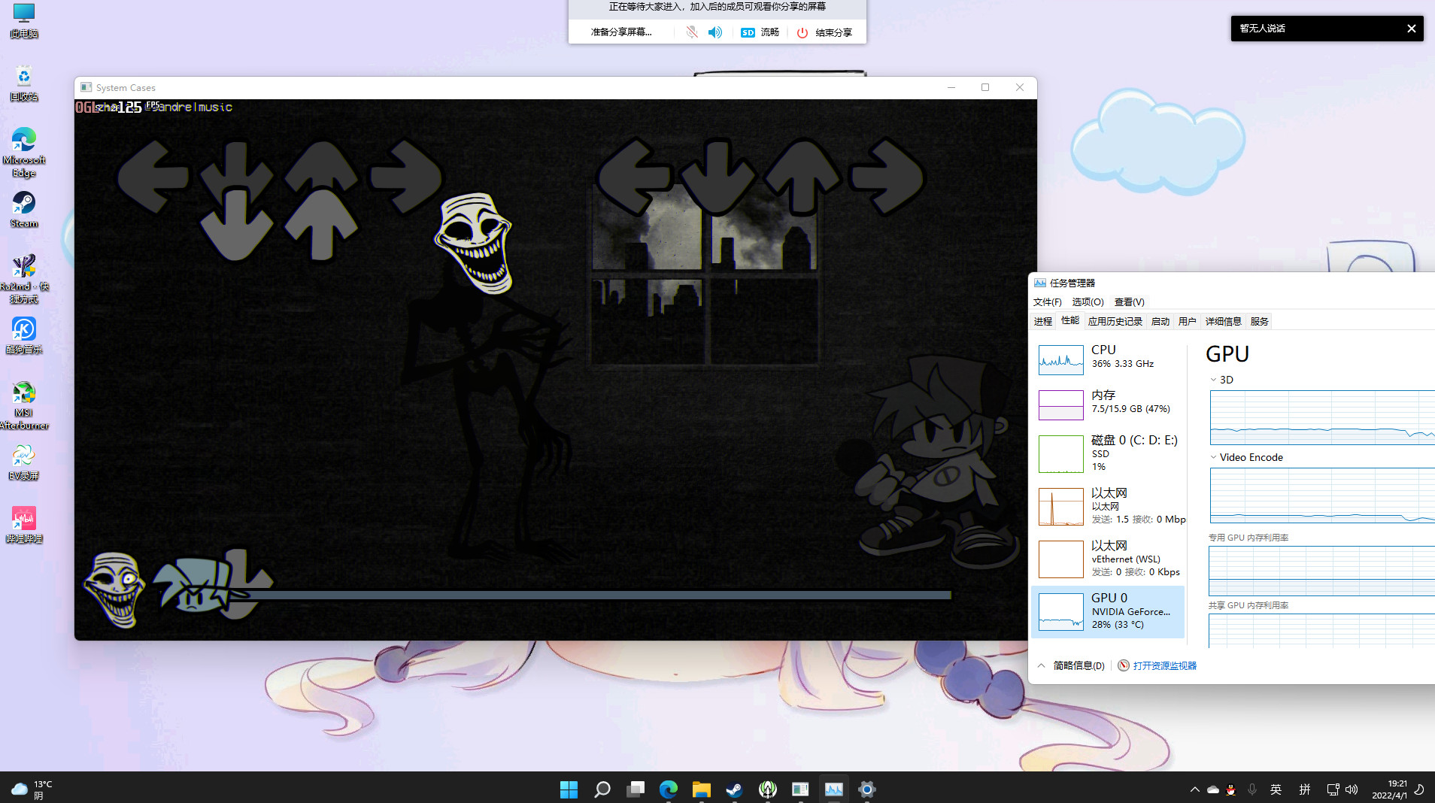Click the SD 流畅 quality selector
The image size is (1435, 803).
click(x=760, y=32)
